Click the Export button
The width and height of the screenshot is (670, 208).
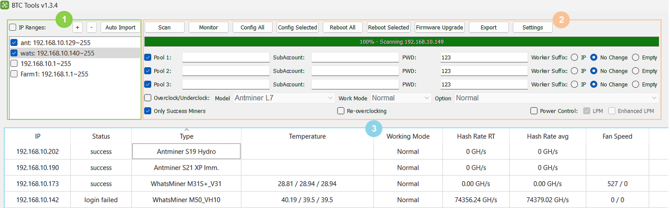(489, 27)
